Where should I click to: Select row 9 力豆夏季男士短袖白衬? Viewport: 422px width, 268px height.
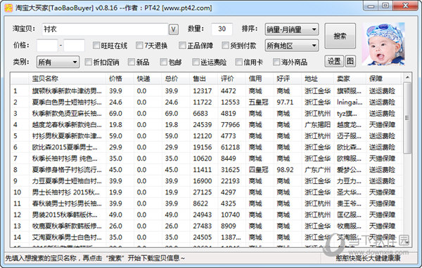point(207,181)
